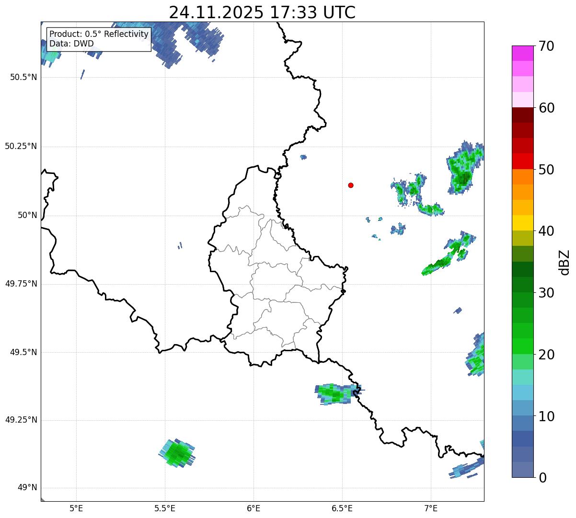576x518 pixels.
Task: Click the 50.25°N latitude label
Action: tap(21, 146)
